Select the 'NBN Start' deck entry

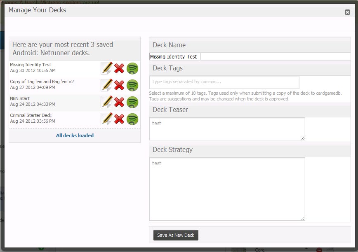20,98
